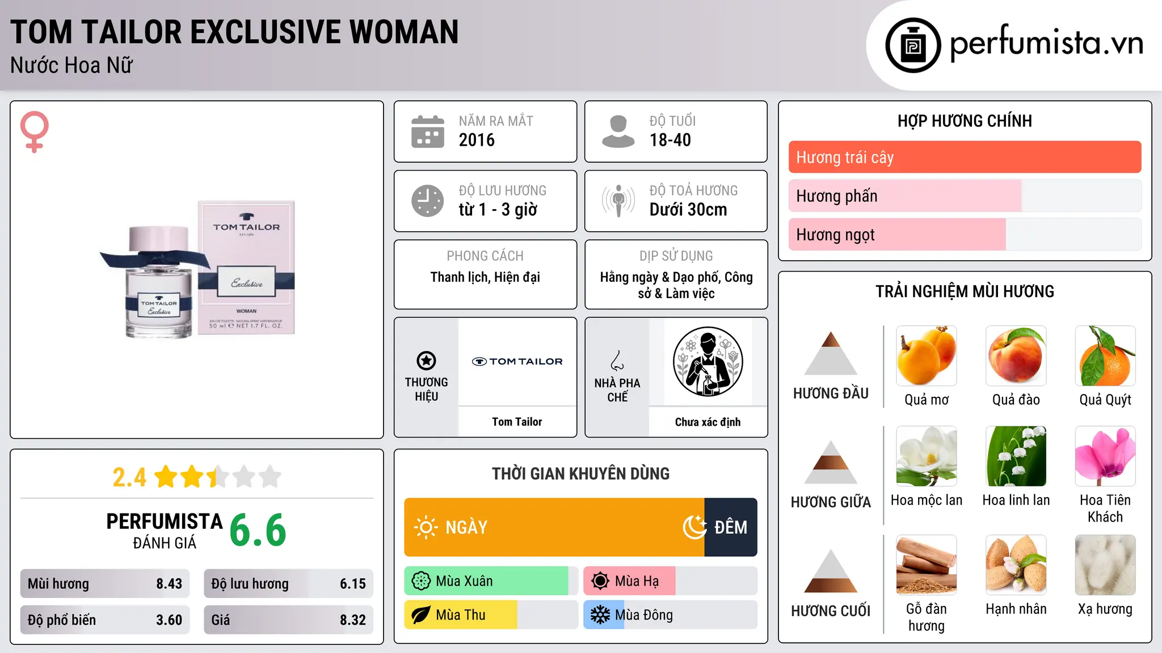Click the perfumista.vn site name
The height and width of the screenshot is (653, 1162).
[x=1046, y=43]
